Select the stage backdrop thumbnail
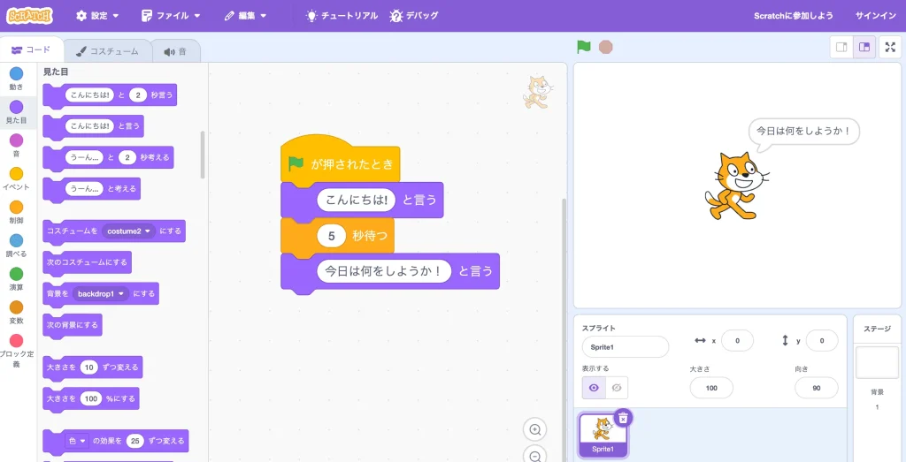This screenshot has height=462, width=906. tap(877, 362)
